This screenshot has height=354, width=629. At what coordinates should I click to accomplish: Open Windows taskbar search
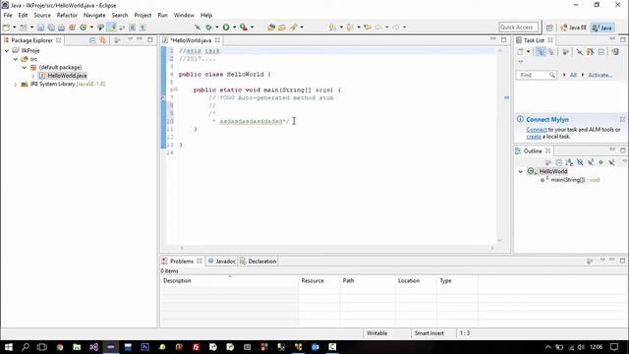[26, 347]
